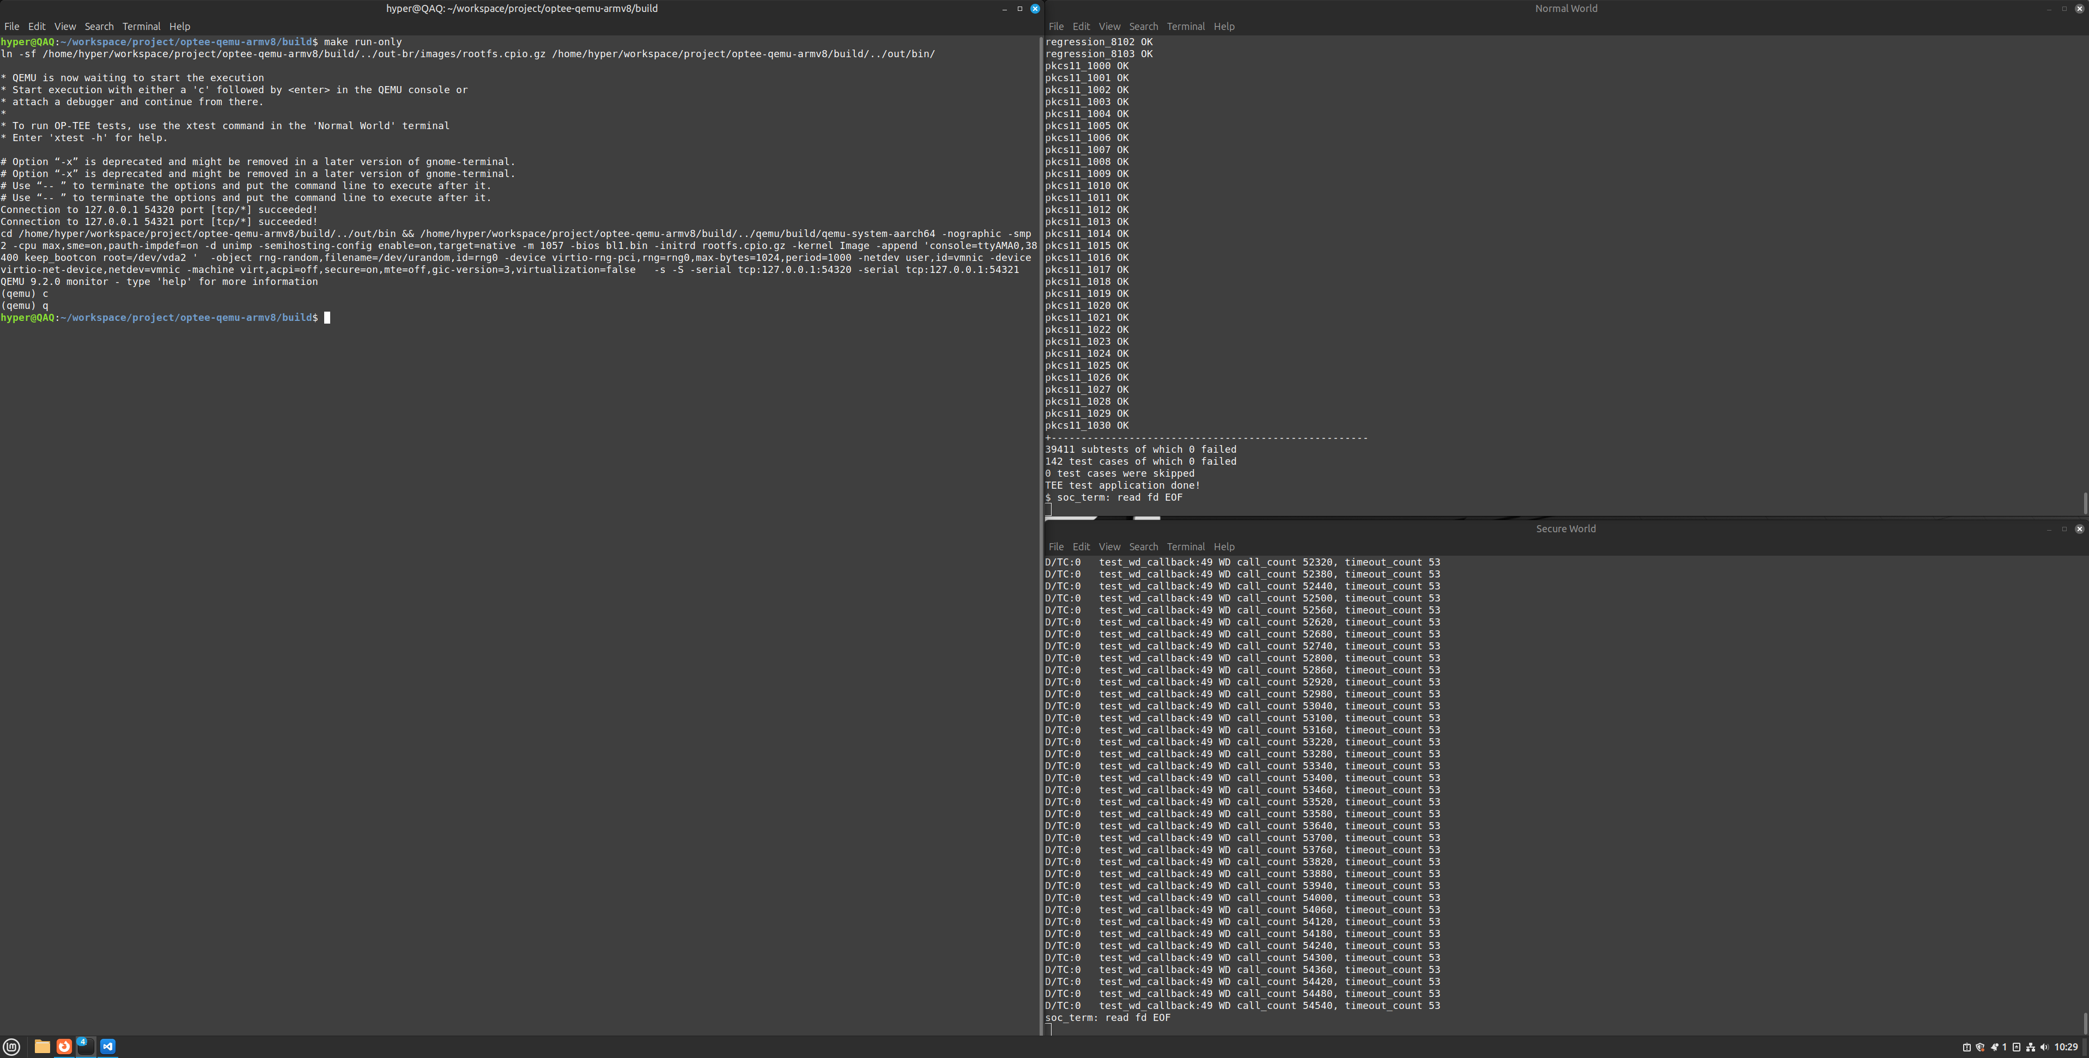Screen dimensions: 2089x1058
Task: Launch Firefox from the taskbar
Action: [x=64, y=1047]
